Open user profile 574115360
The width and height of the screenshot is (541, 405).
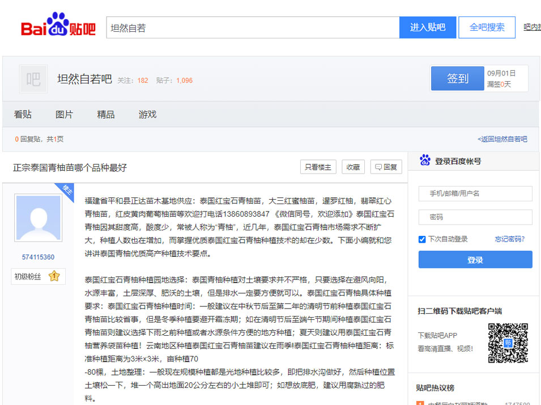(39, 257)
